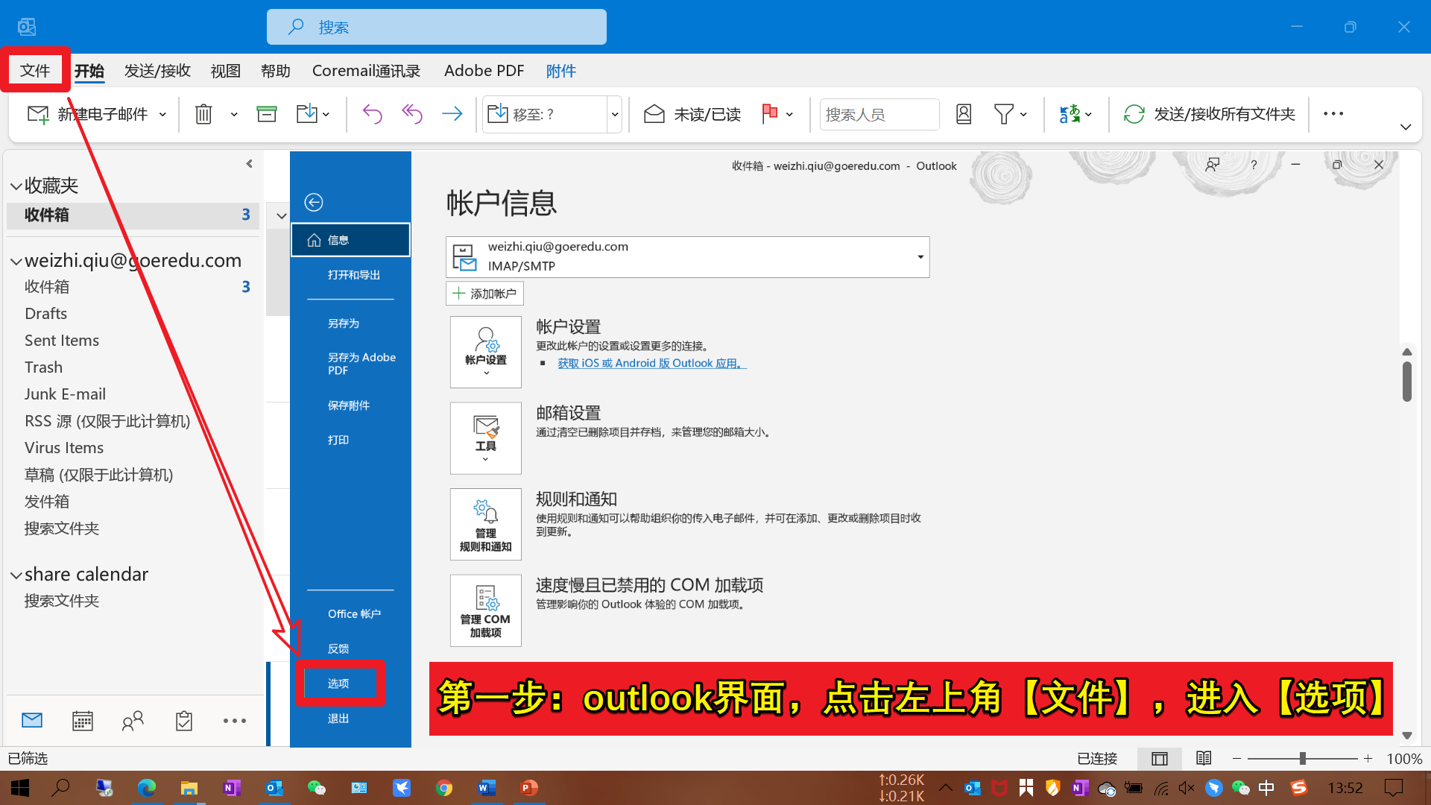
Task: Click the Reply All double-arrow icon
Action: 412,114
